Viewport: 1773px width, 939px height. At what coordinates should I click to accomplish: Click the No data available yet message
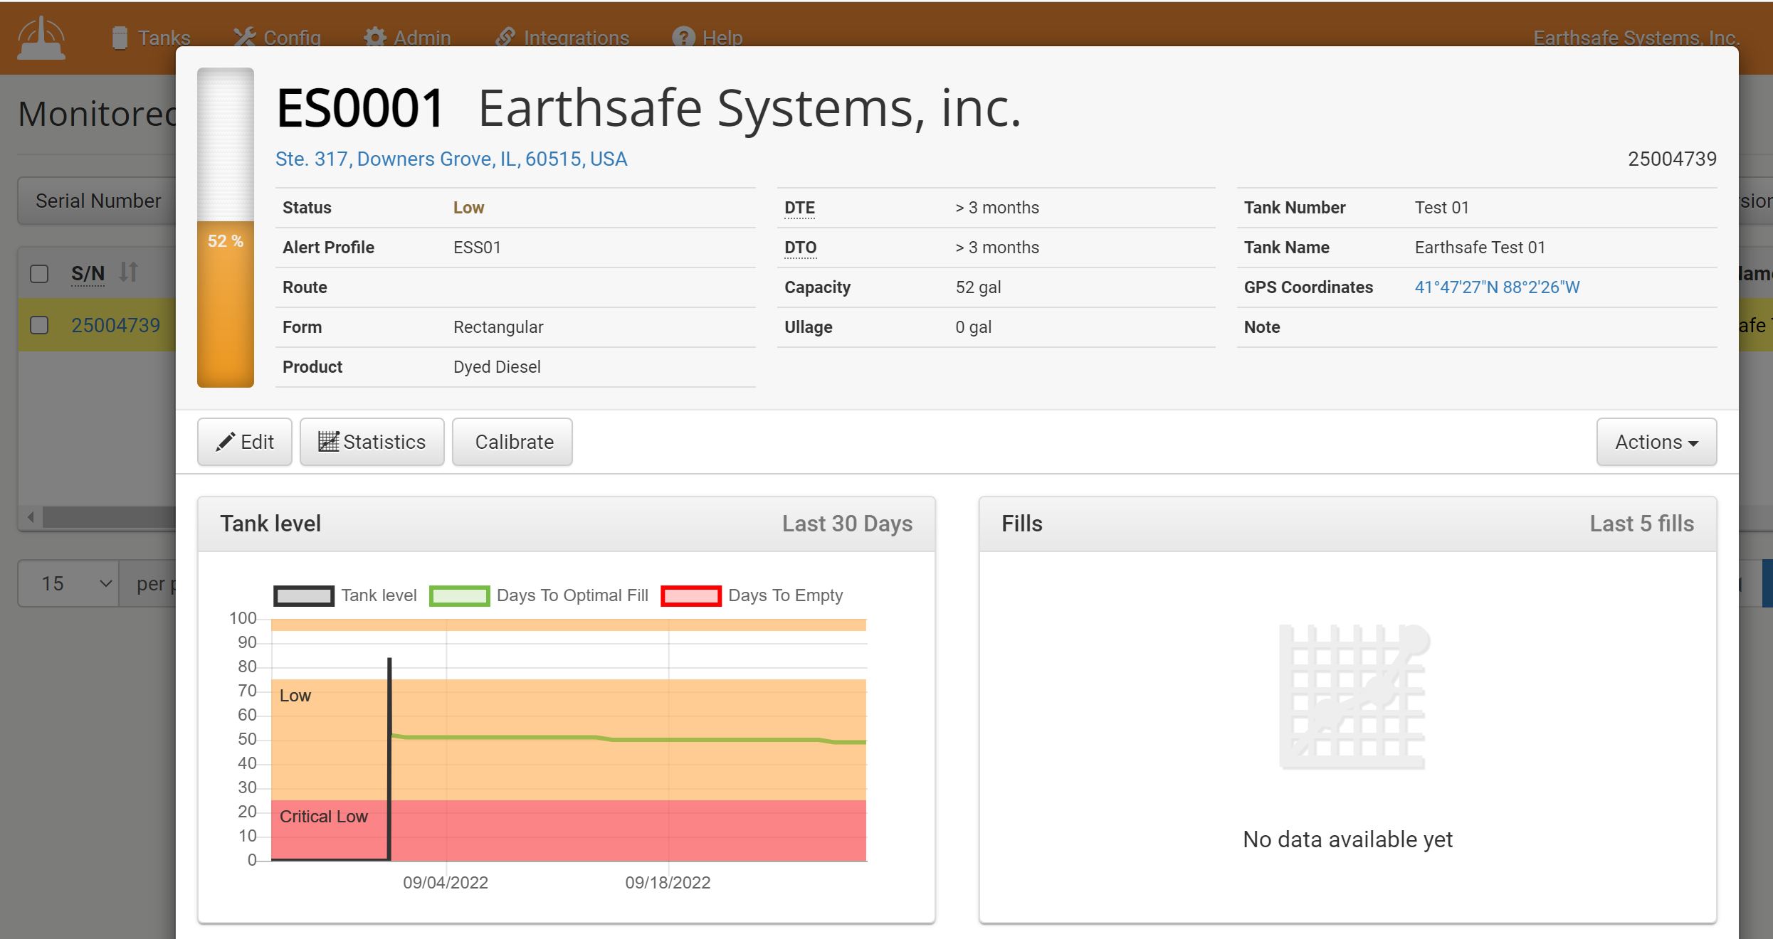1347,839
